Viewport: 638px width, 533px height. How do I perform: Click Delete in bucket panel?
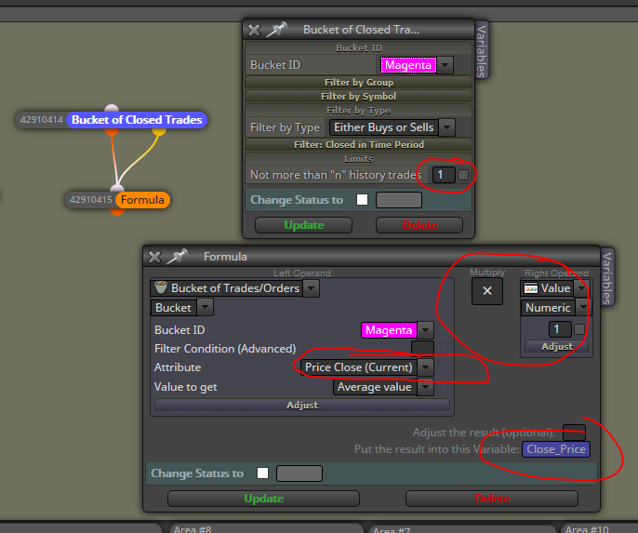coord(419,225)
